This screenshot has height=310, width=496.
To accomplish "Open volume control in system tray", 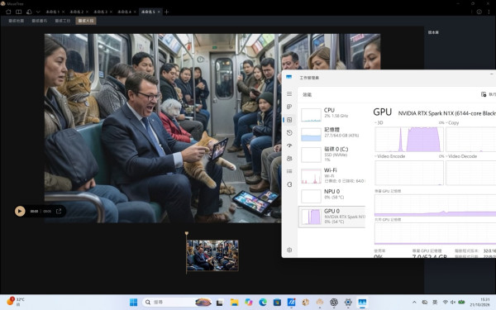I will pos(453,303).
